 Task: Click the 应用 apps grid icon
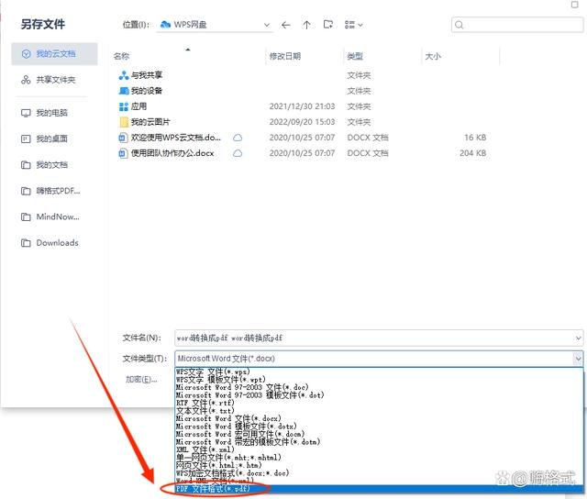124,106
